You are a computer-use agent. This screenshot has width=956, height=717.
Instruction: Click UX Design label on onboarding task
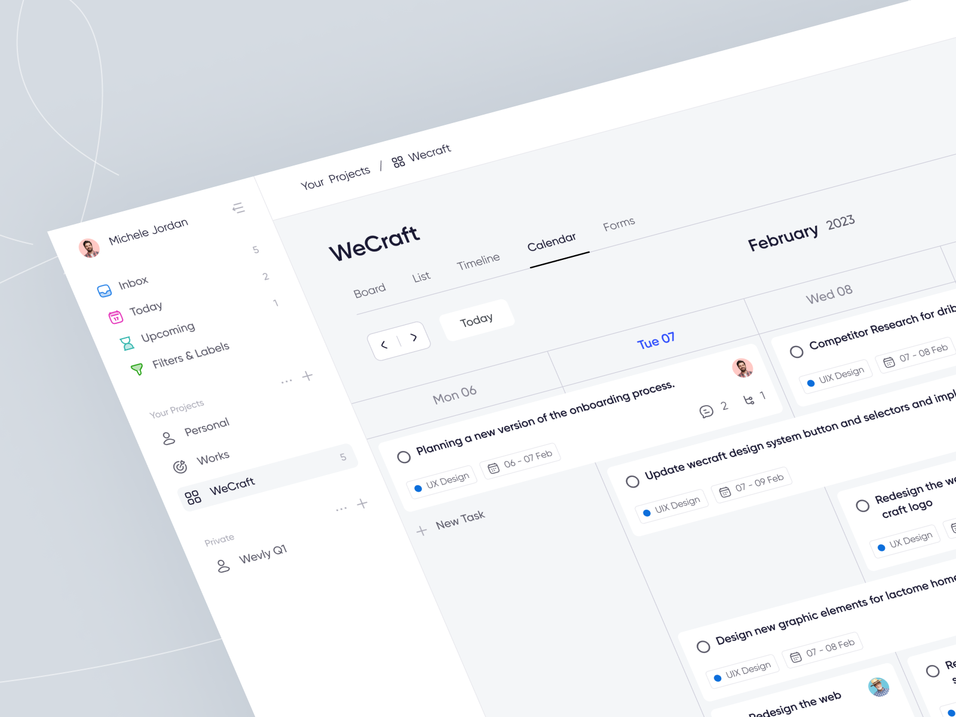(x=442, y=482)
